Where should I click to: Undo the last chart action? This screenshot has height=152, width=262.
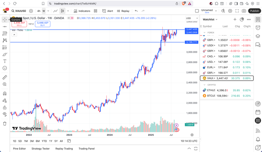[136, 11]
